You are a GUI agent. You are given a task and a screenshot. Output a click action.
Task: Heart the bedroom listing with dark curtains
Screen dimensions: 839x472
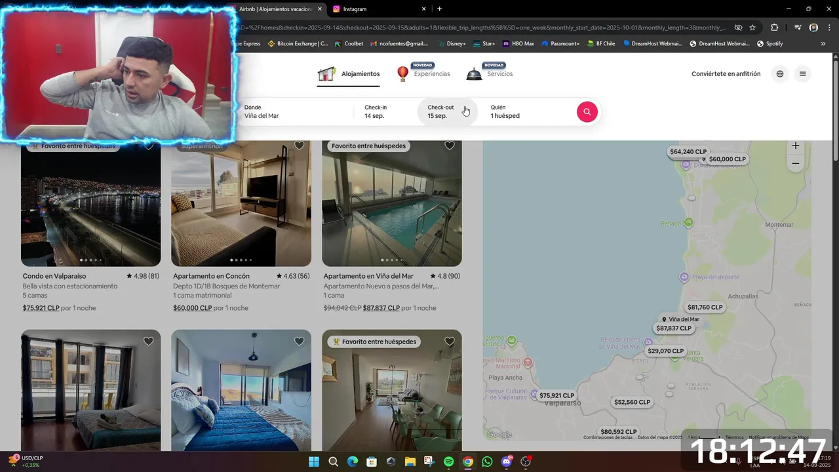149,341
